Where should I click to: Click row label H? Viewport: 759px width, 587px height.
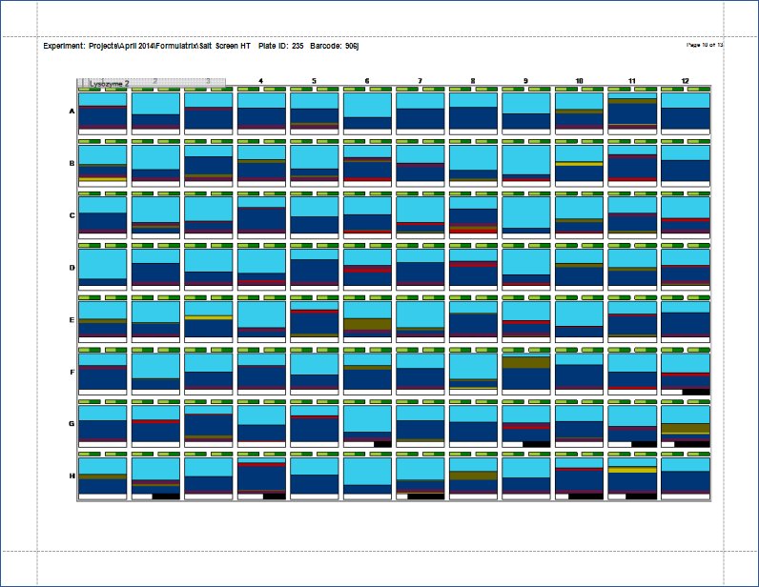tap(72, 476)
